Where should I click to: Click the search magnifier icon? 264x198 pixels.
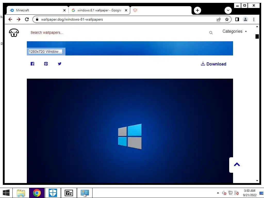pos(211,33)
